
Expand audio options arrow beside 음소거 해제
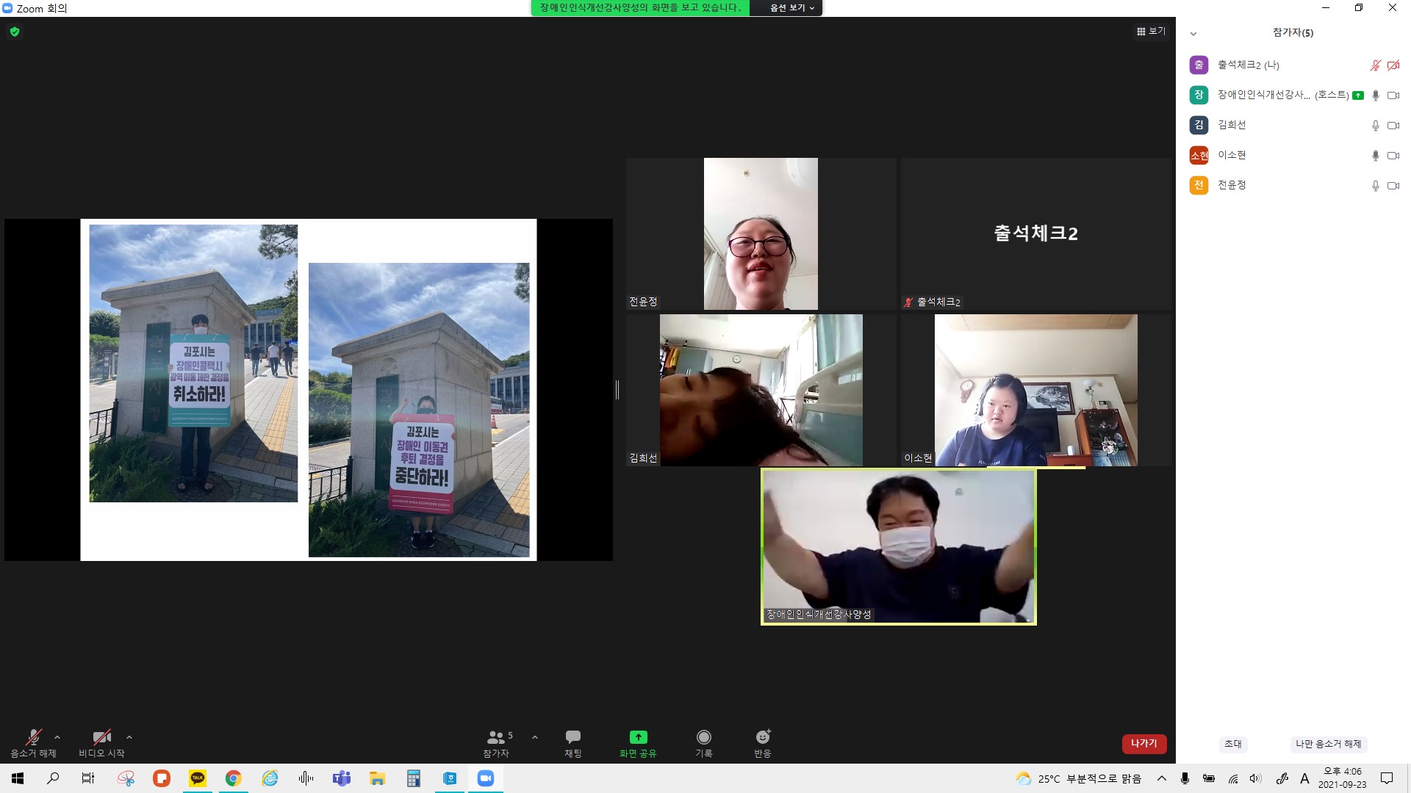click(x=57, y=737)
